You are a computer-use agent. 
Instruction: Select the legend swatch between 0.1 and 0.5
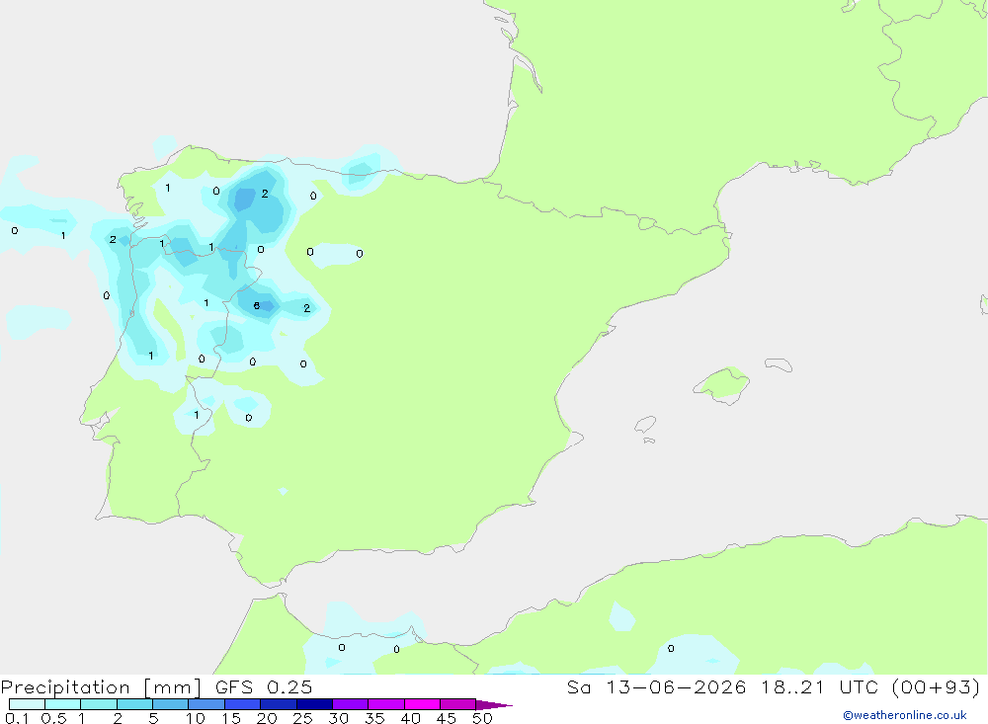pyautogui.click(x=27, y=704)
